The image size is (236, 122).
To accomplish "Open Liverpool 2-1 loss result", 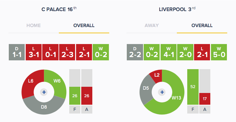I will coord(202,52).
